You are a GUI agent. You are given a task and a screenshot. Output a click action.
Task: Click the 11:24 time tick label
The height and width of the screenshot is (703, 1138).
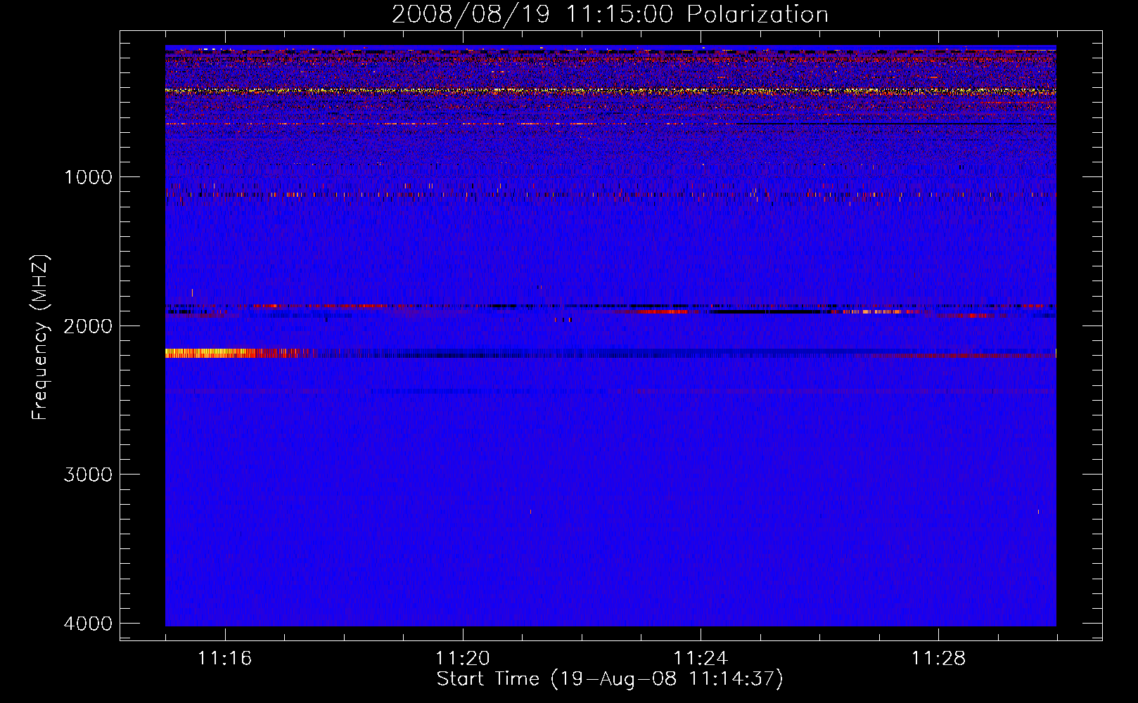(x=701, y=659)
